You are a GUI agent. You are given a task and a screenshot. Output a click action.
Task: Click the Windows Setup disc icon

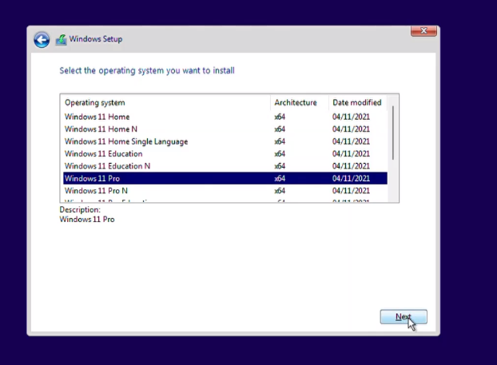[61, 39]
